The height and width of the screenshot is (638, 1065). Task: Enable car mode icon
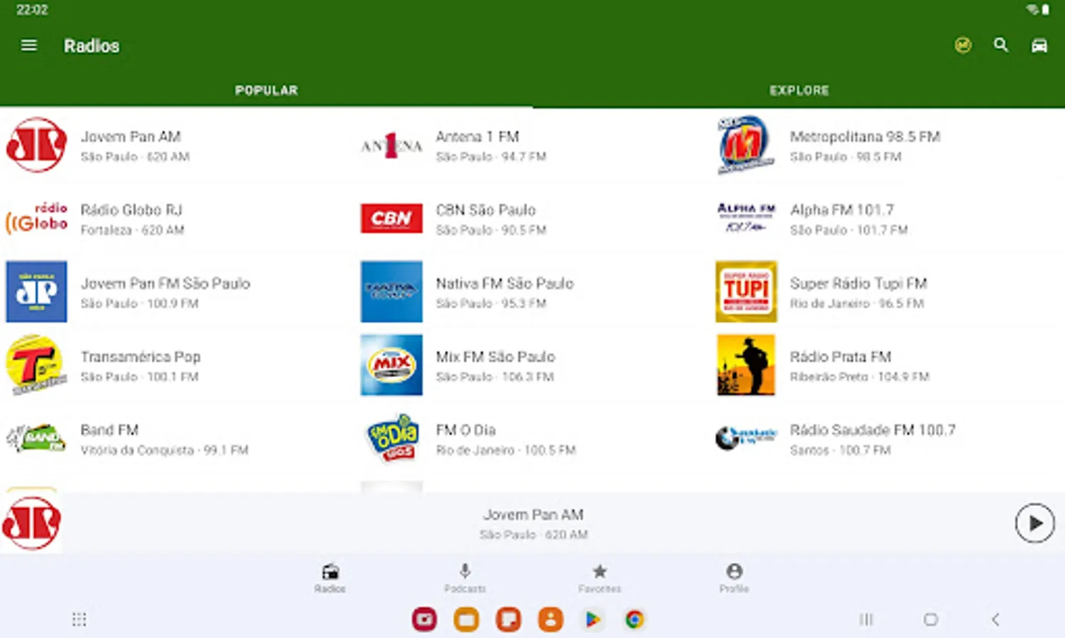tap(1039, 45)
